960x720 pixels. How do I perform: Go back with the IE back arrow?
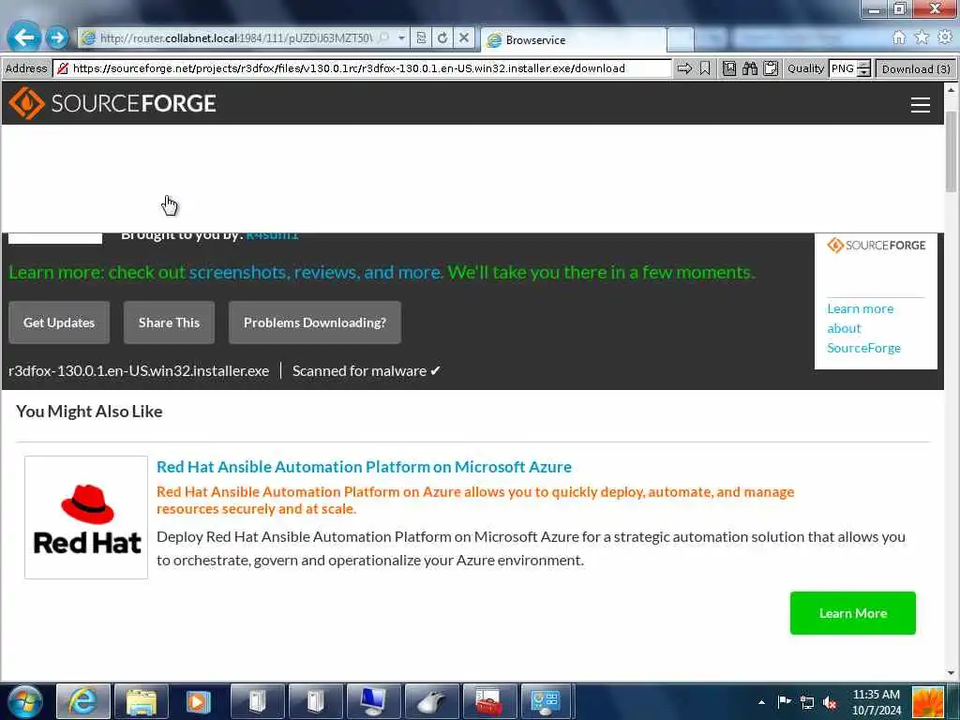click(x=23, y=37)
